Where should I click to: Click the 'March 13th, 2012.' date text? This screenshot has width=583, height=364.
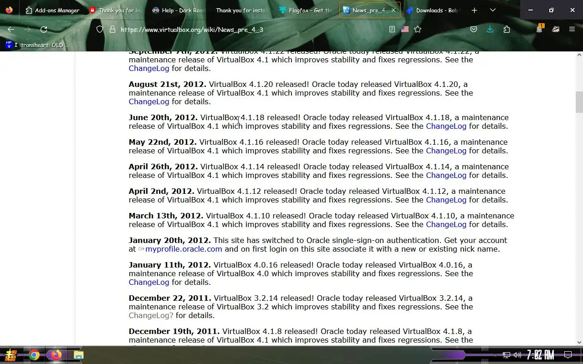pyautogui.click(x=166, y=216)
